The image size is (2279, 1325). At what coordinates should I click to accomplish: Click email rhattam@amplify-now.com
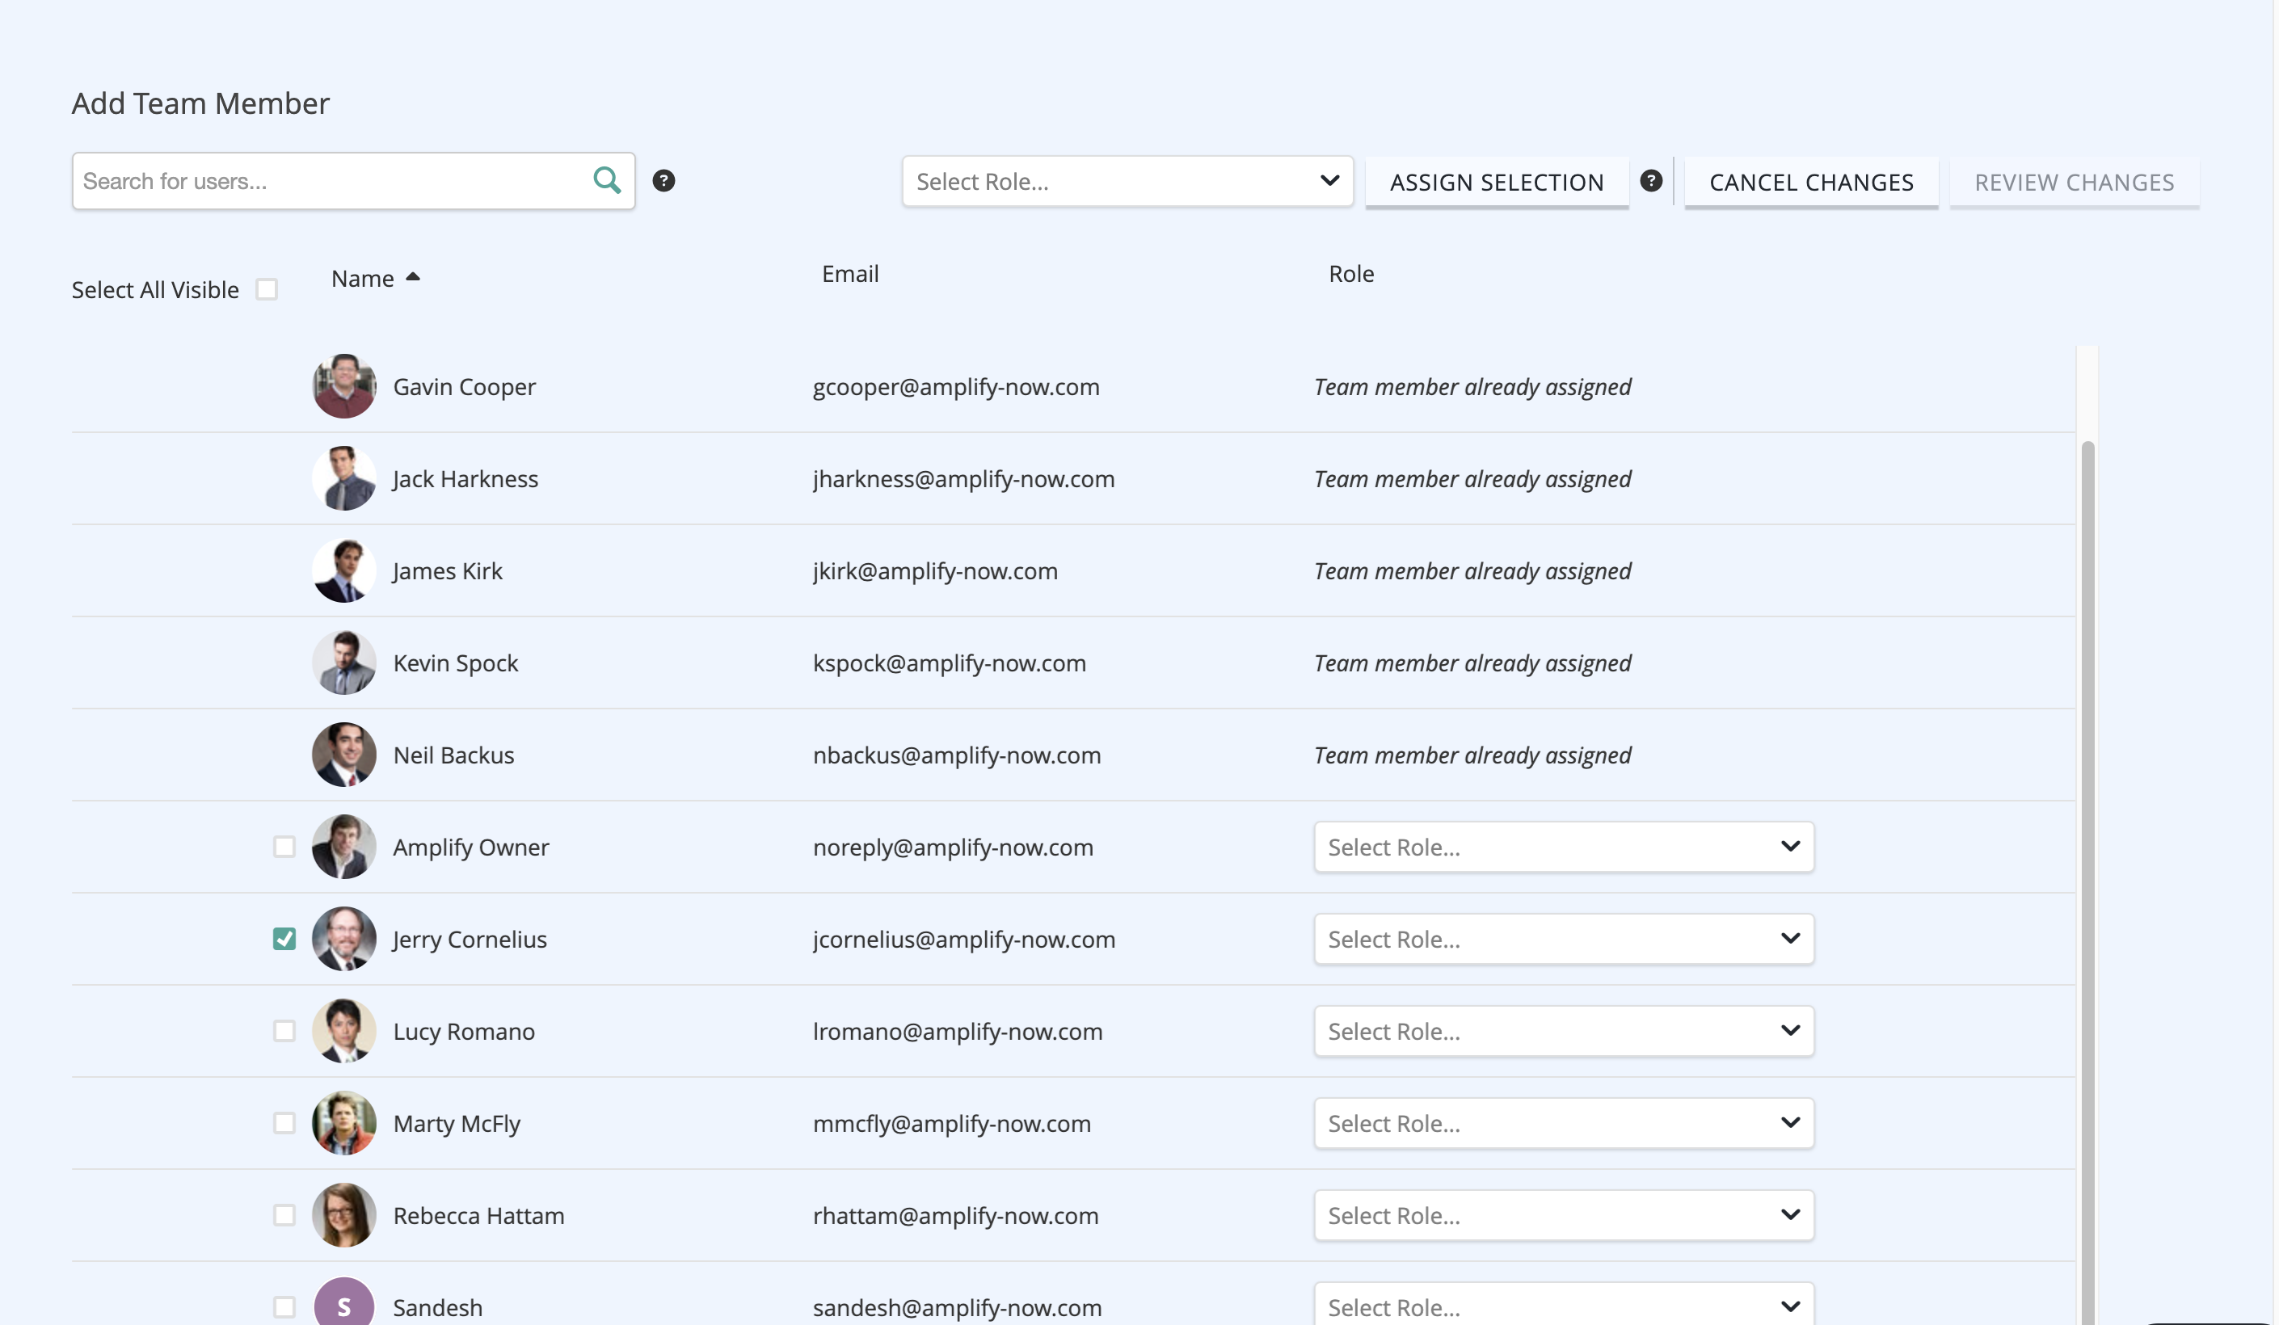pos(955,1217)
